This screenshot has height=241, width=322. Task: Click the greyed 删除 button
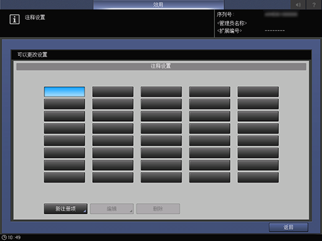pyautogui.click(x=158, y=209)
